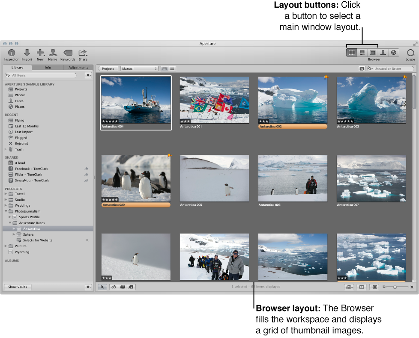The height and width of the screenshot is (338, 419).
Task: Select the Places globe view icon
Action: coord(394,52)
